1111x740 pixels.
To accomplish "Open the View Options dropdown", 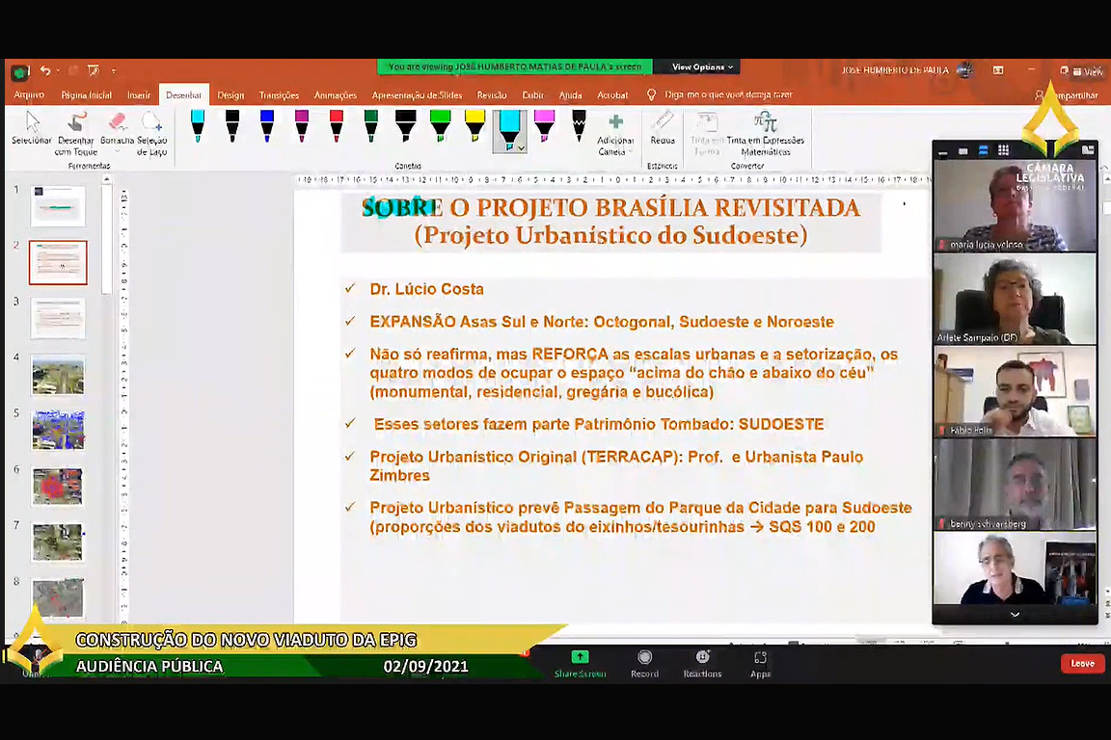I will [702, 67].
